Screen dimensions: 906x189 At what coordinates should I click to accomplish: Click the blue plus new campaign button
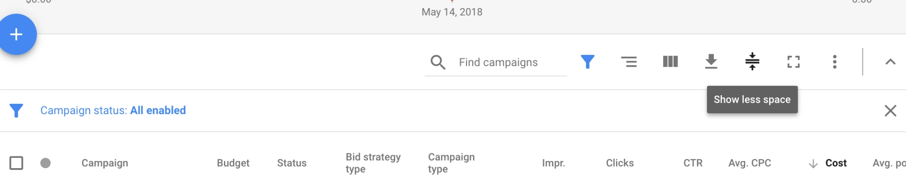point(16,34)
